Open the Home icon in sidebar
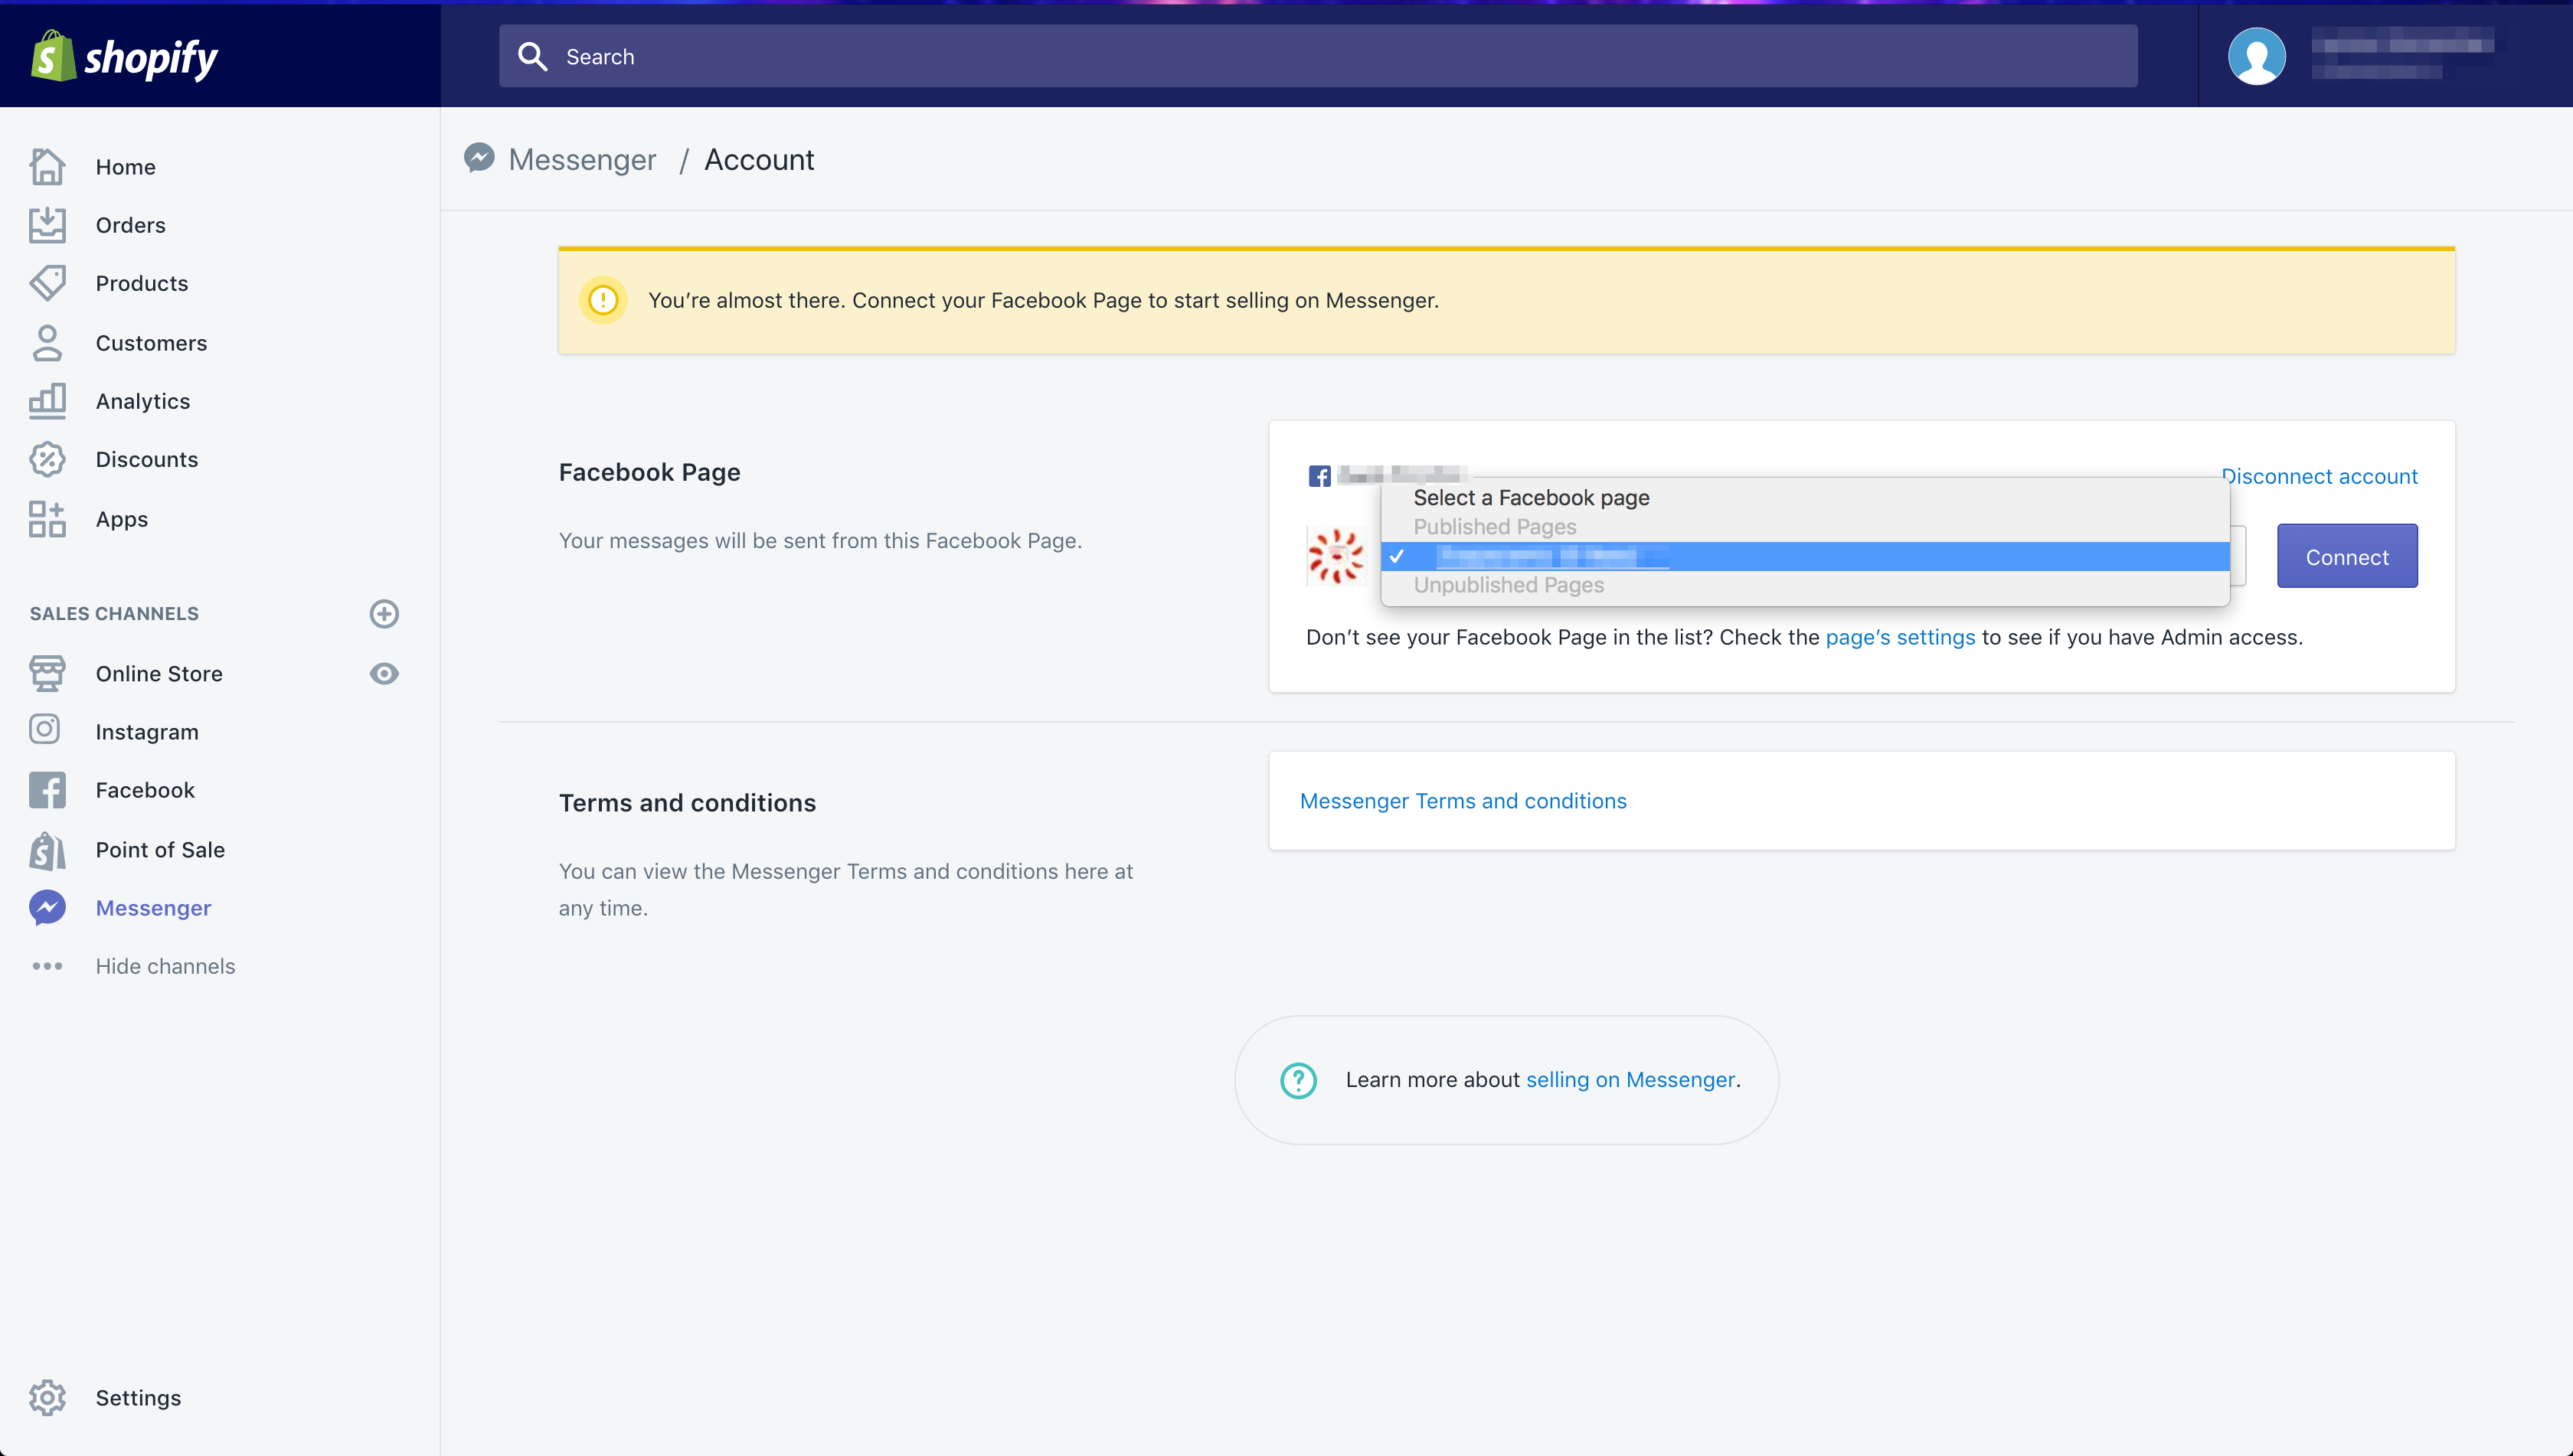 click(x=47, y=166)
